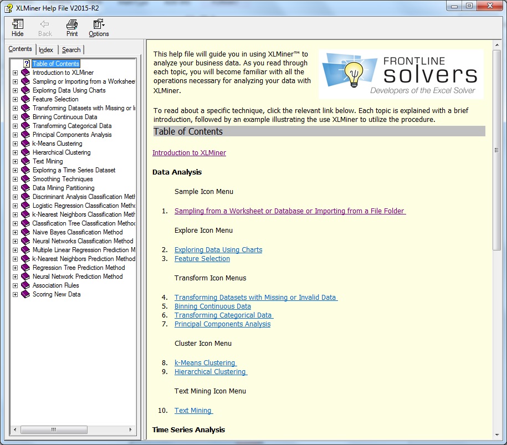This screenshot has height=445, width=507.
Task: Expand the Smoothing Techniques tree node
Action: 15,179
